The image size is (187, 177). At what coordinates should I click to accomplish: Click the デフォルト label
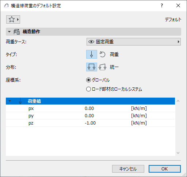click(x=173, y=20)
